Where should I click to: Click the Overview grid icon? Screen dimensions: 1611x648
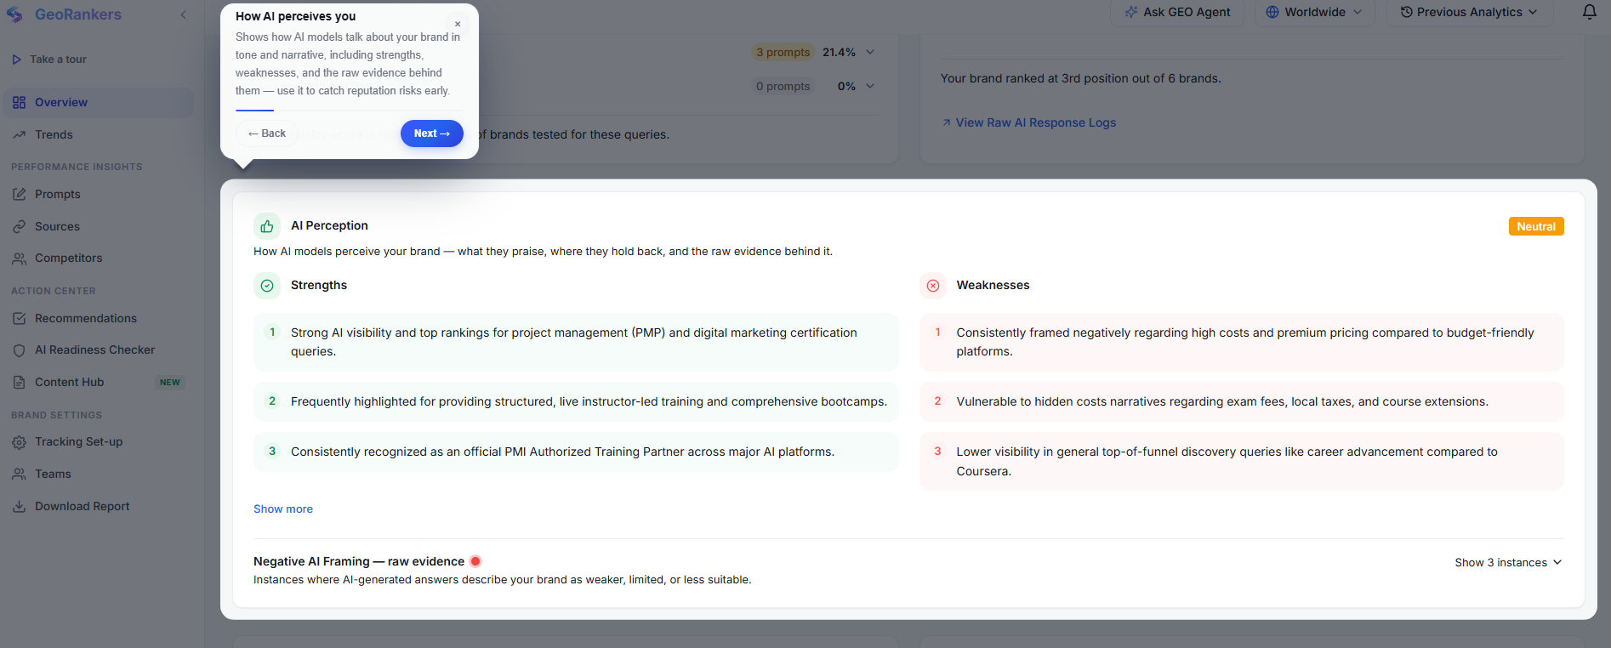(x=19, y=102)
